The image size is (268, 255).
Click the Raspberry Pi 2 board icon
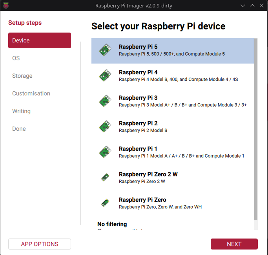[x=105, y=126]
